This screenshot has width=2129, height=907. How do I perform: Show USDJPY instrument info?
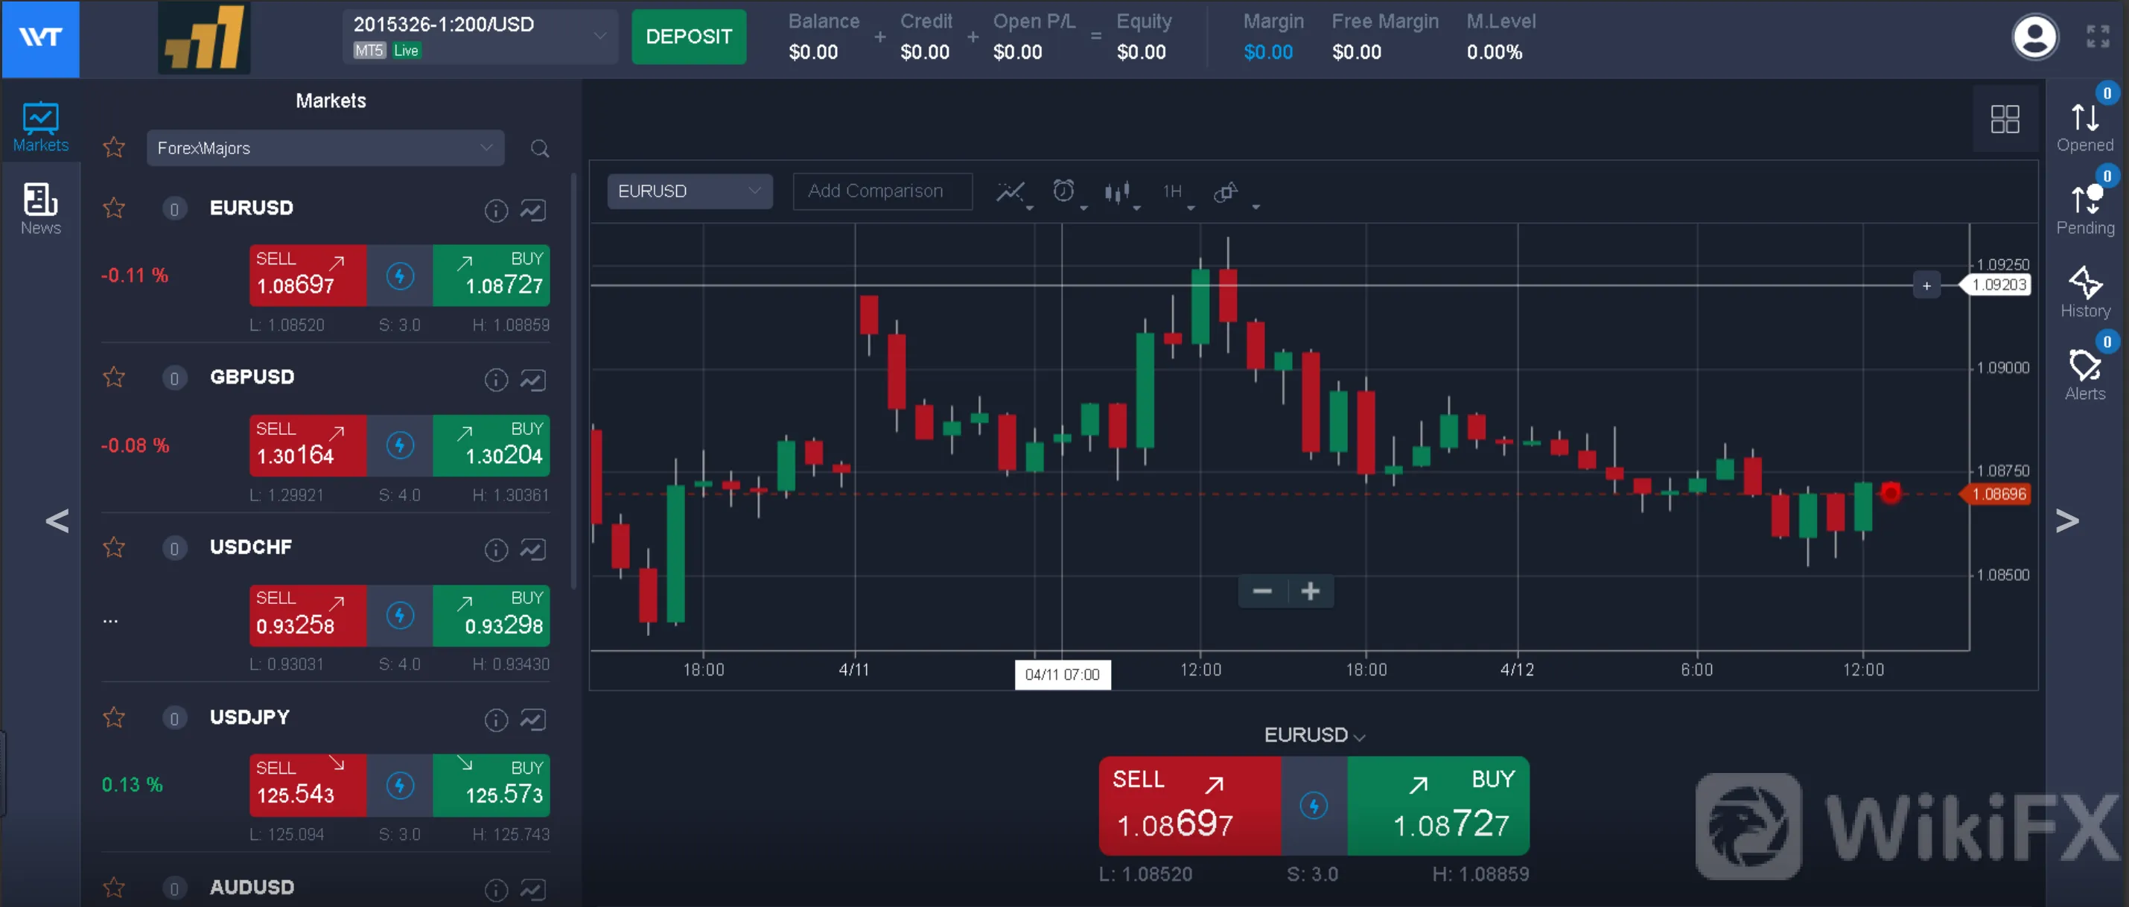point(495,720)
